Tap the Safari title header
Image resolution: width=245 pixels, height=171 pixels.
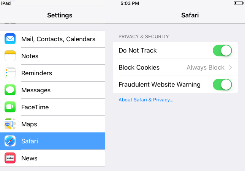click(x=190, y=16)
